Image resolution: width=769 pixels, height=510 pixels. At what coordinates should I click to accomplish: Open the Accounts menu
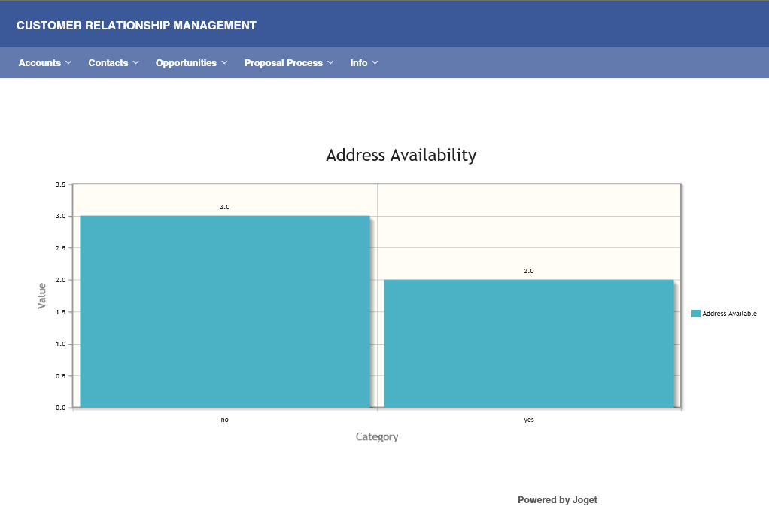40,63
